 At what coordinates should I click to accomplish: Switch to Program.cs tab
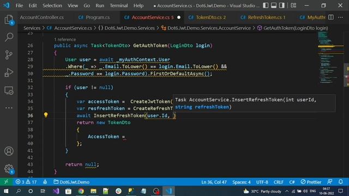[97, 17]
